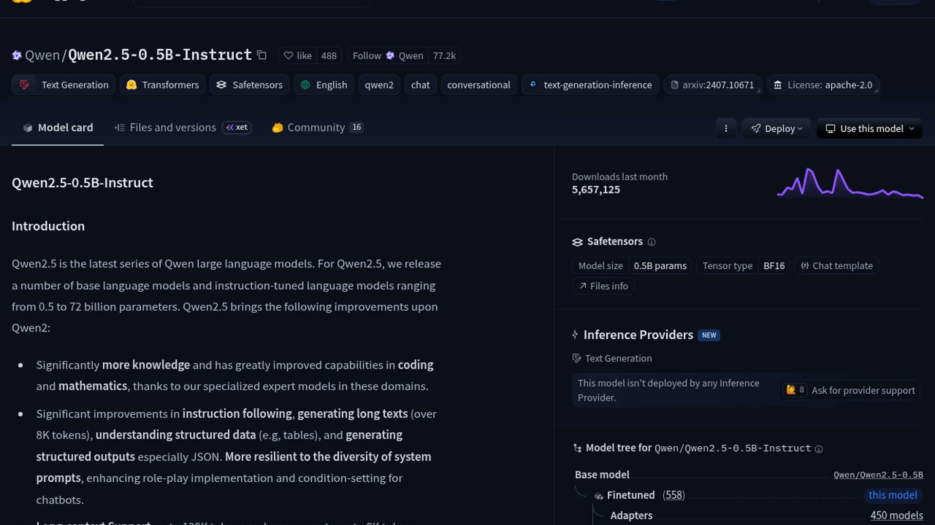Open base model Qwen/Qwen2.5-0.5B link
Image resolution: width=935 pixels, height=525 pixels.
click(878, 474)
